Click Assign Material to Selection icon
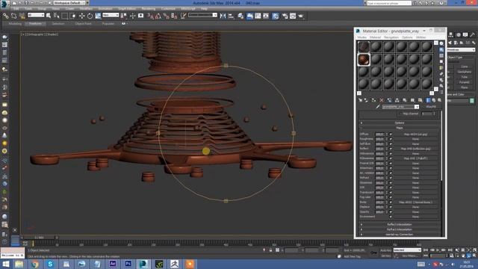 point(373,100)
